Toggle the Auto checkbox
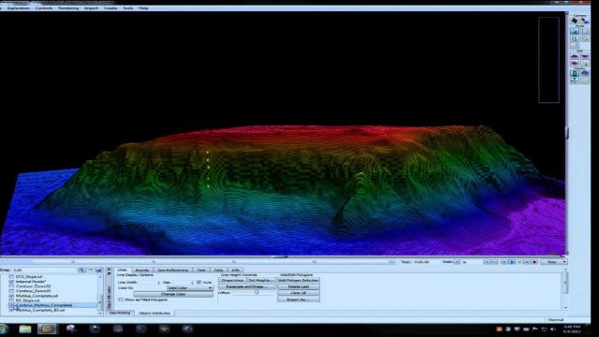 click(x=199, y=282)
